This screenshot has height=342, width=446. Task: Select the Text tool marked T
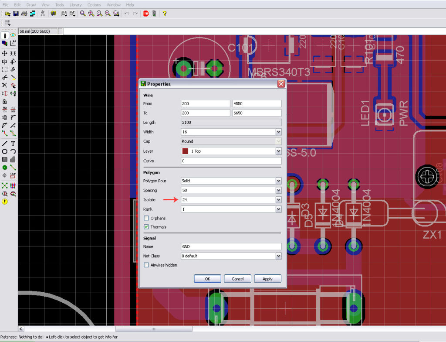13,144
